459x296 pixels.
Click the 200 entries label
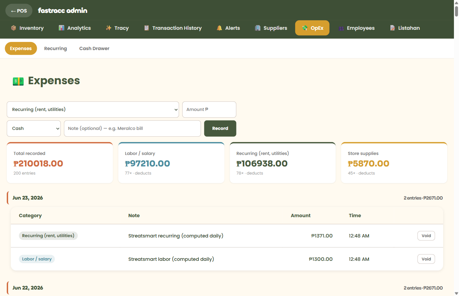pos(24,173)
